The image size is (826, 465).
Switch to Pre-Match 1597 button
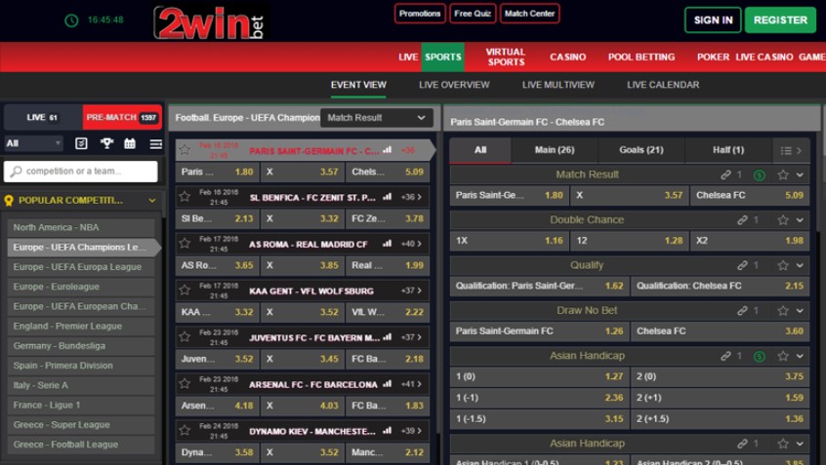coord(122,117)
